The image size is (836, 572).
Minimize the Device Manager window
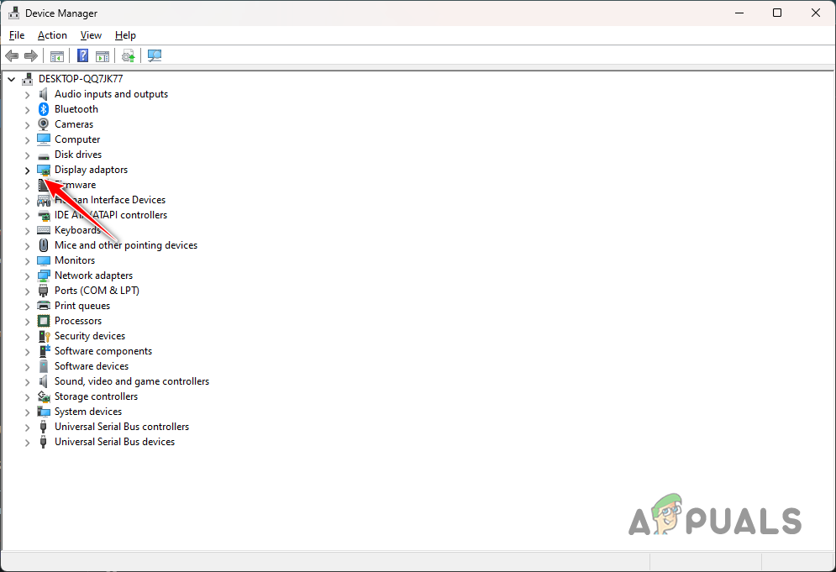tap(739, 13)
